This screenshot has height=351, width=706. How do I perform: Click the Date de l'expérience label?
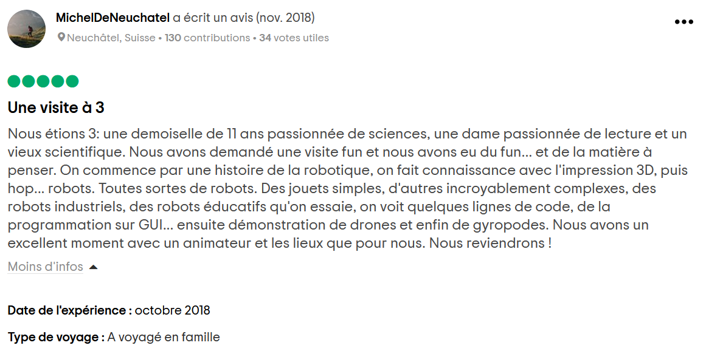(70, 310)
